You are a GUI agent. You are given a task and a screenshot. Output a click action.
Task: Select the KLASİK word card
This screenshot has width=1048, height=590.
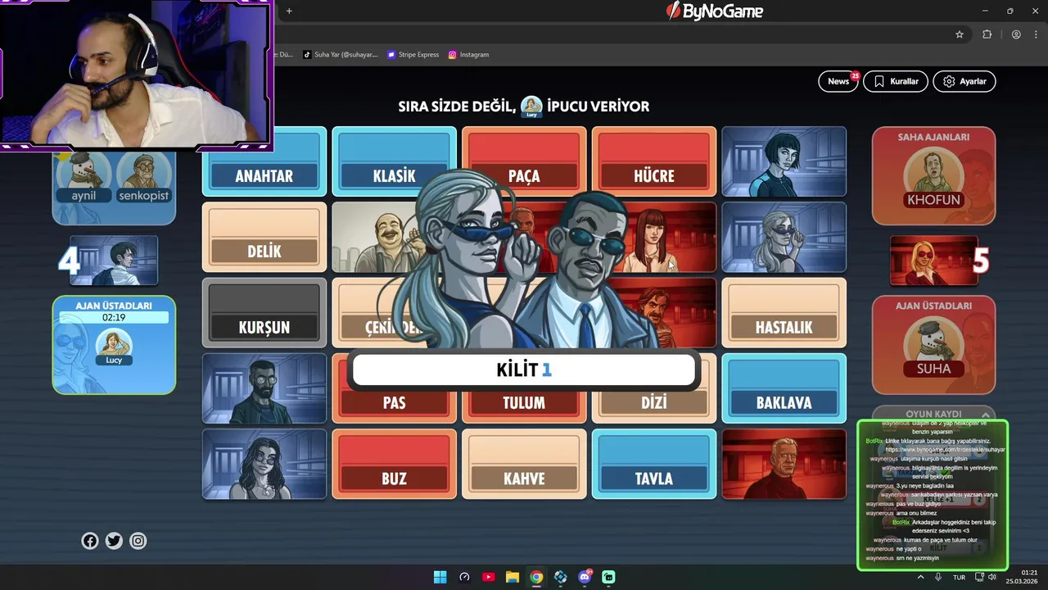(394, 161)
